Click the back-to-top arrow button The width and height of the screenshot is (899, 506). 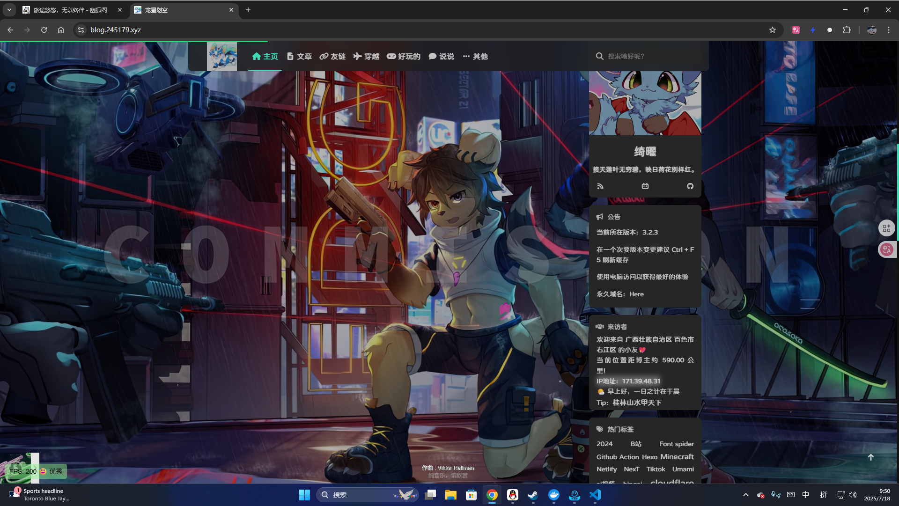click(x=871, y=457)
